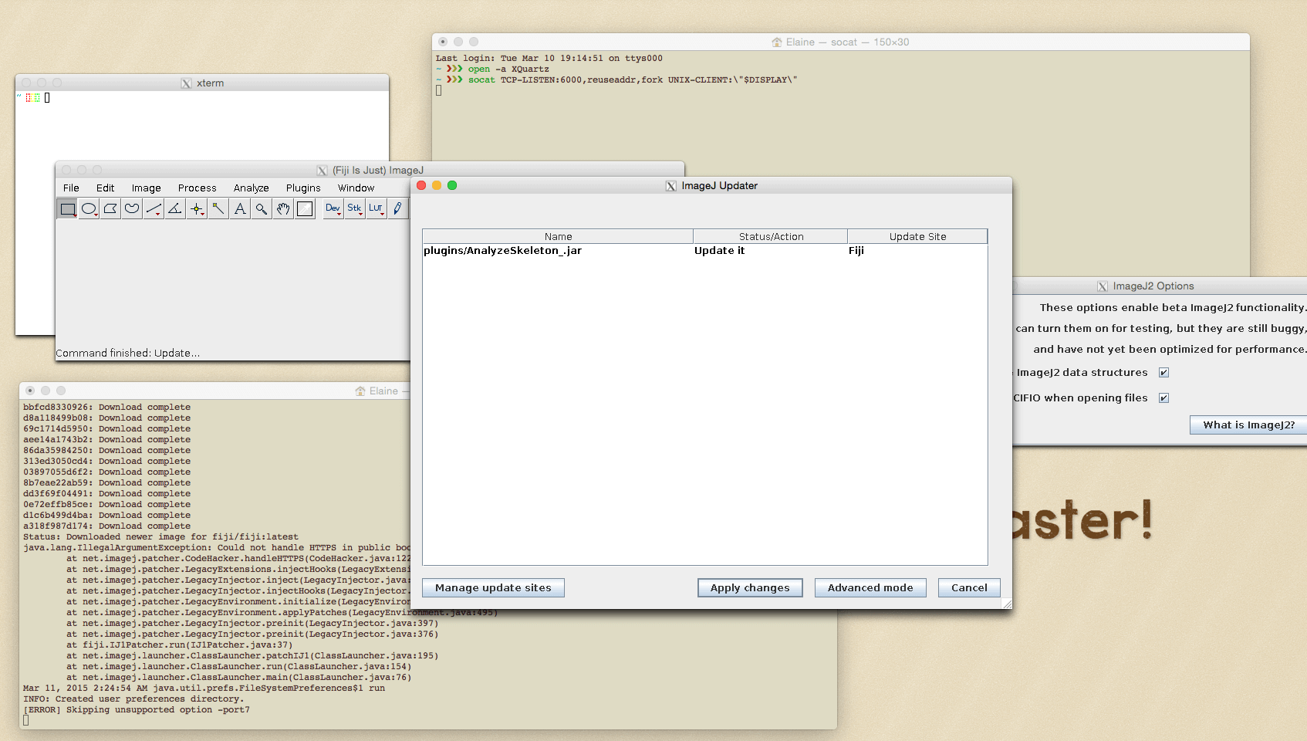Click the X11 icon in xterm title
The width and height of the screenshot is (1307, 741).
click(186, 83)
